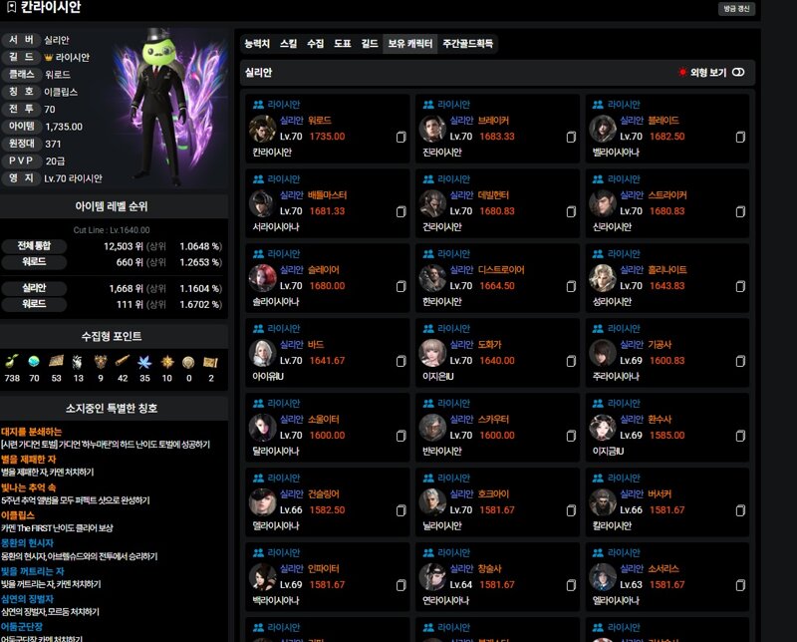
Task: Click the giant's heart icon above 13
Action: (x=78, y=361)
